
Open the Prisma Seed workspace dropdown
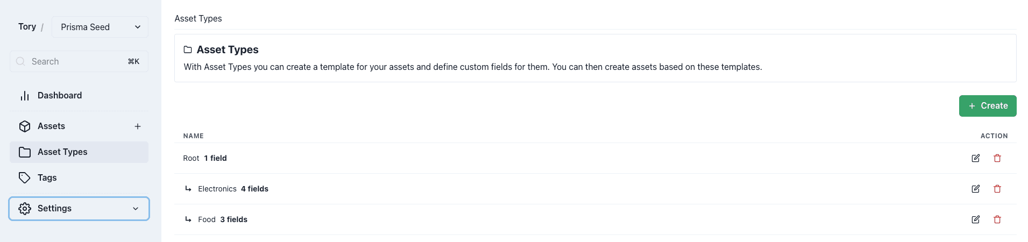pyautogui.click(x=100, y=27)
